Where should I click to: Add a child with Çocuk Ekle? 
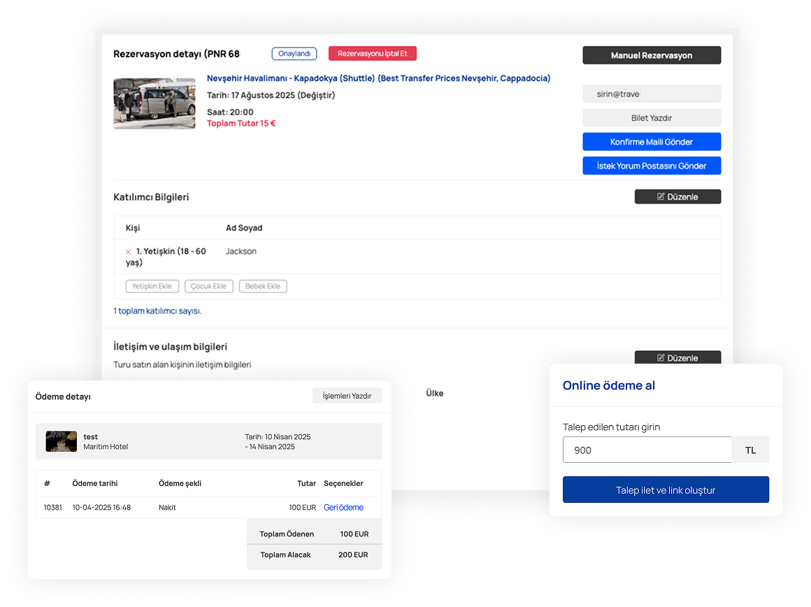[208, 286]
